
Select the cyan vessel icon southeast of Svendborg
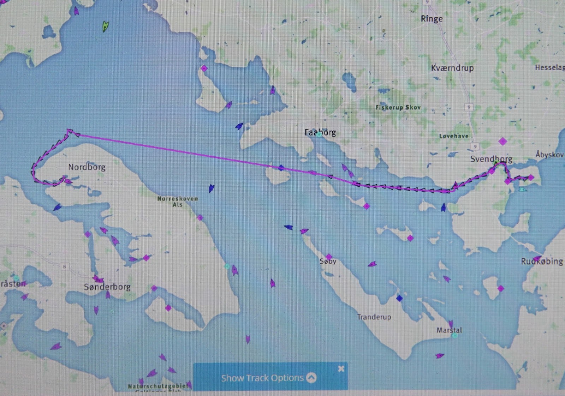point(523,190)
